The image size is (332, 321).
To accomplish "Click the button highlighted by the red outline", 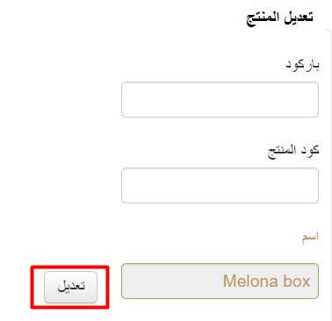I will pos(70,287).
